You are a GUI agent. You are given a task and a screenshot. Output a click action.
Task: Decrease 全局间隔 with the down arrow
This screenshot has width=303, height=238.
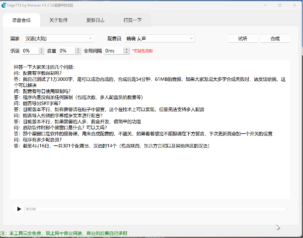point(127,53)
